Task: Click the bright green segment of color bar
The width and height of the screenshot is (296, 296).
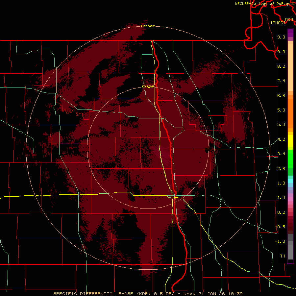Action: click(290, 159)
